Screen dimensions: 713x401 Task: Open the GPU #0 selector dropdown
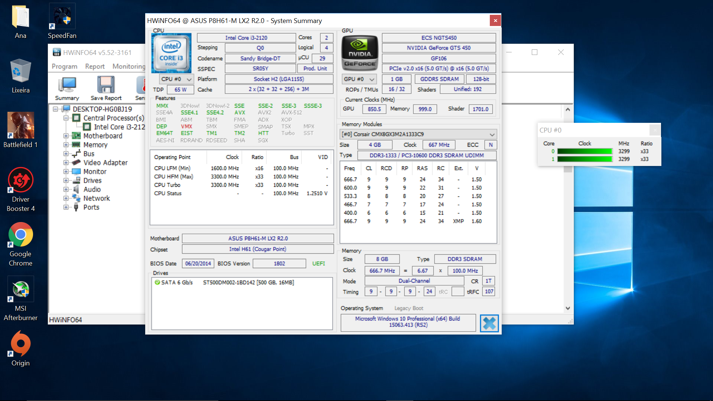click(359, 79)
